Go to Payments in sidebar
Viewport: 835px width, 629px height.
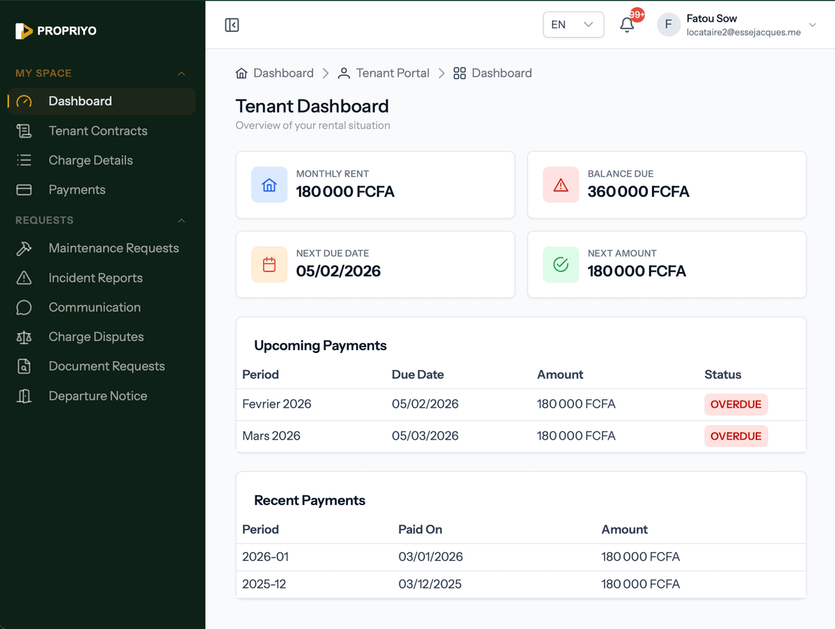coord(77,190)
